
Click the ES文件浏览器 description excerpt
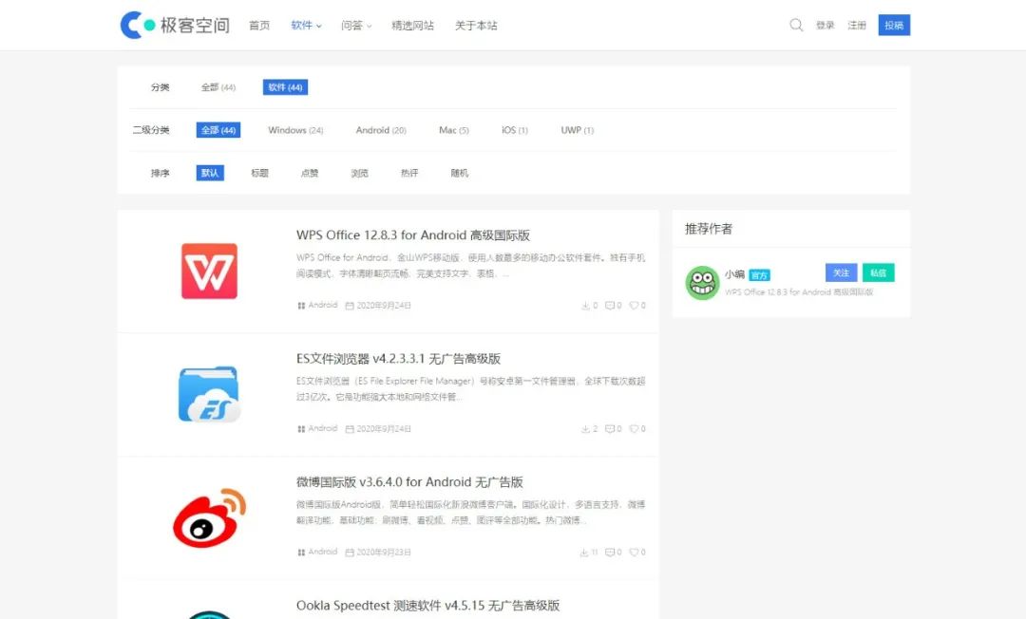470,389
